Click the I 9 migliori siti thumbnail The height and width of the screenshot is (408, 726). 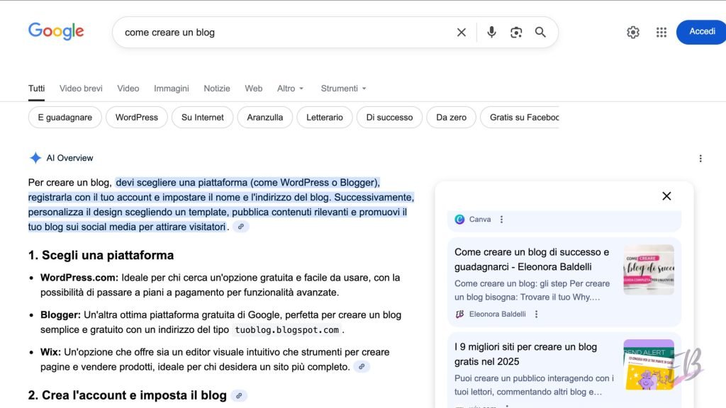(x=649, y=365)
